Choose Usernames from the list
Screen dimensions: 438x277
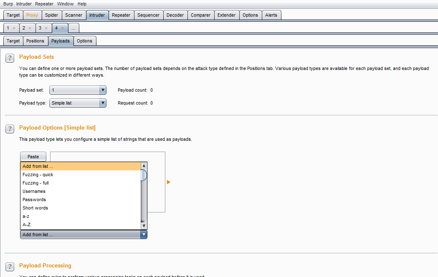(x=81, y=192)
